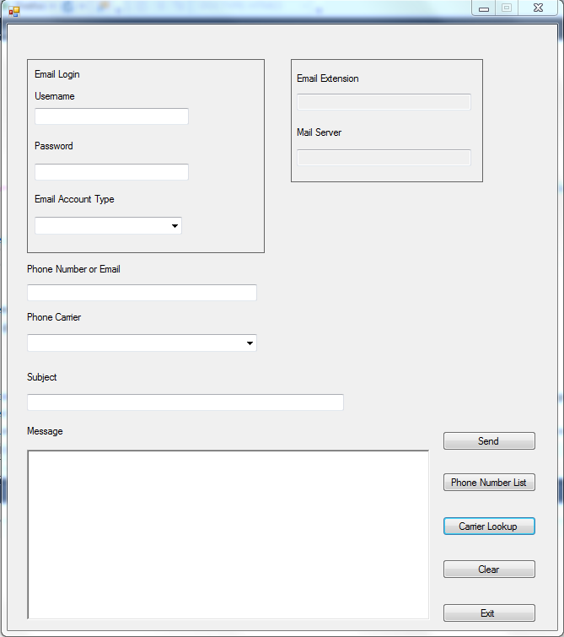Image resolution: width=564 pixels, height=637 pixels.
Task: Open the Email Account Type dropdown
Action: point(108,225)
